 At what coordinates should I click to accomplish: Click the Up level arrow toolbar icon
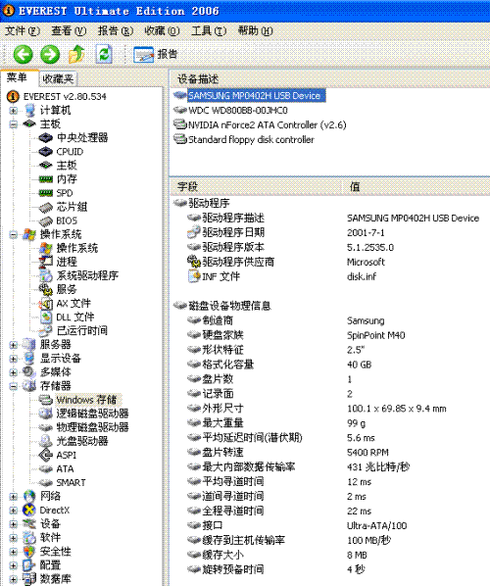point(76,54)
